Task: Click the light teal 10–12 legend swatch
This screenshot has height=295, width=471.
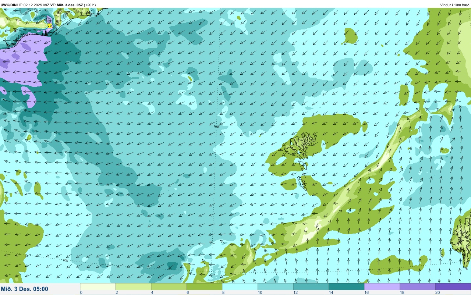Action: (275, 287)
